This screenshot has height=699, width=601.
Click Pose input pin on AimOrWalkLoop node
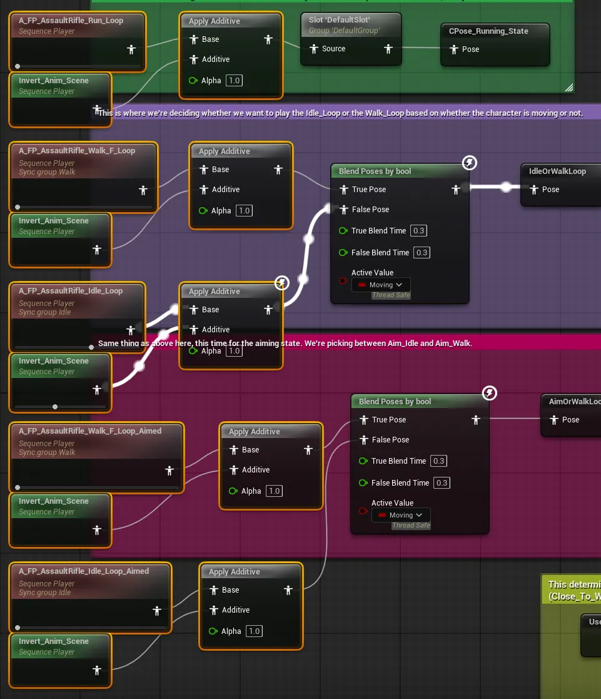click(x=553, y=419)
